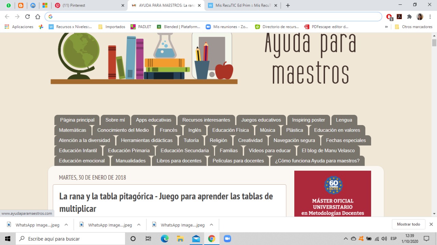
Task: Open the Extensions puzzle-piece icon
Action: click(x=409, y=16)
